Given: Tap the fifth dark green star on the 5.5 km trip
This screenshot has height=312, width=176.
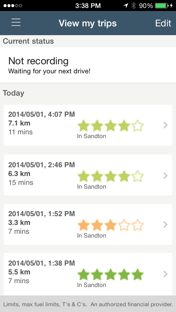Looking at the screenshot, I should 137,274.
